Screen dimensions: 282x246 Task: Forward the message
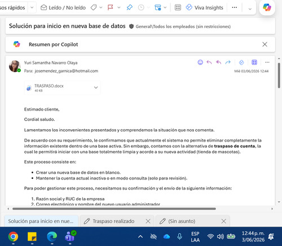[x=228, y=62]
